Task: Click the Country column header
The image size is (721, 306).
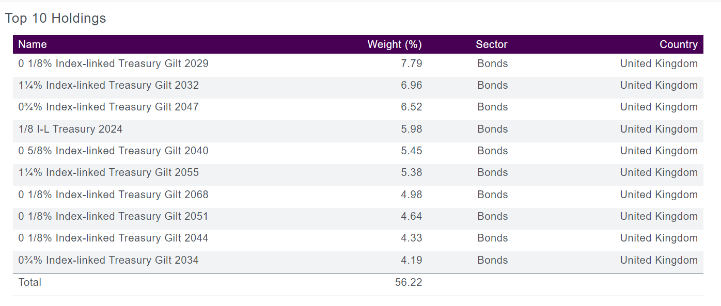Action: click(x=678, y=44)
